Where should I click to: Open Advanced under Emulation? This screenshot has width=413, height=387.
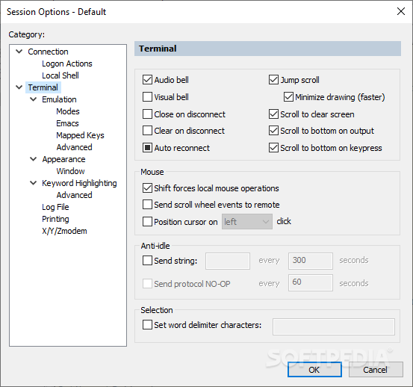(x=74, y=147)
